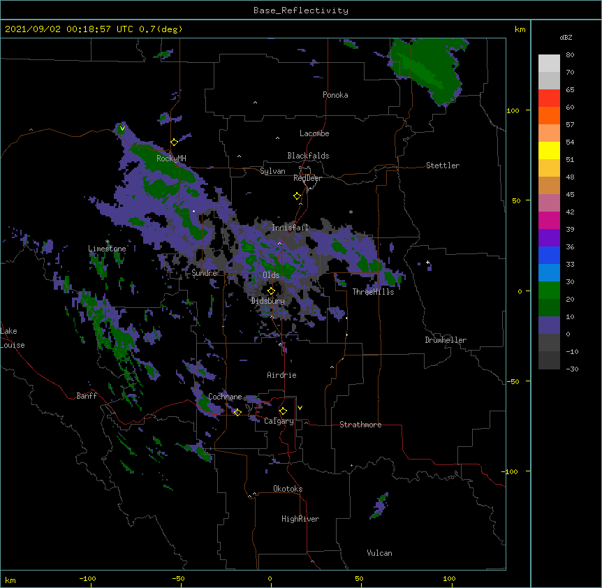Select the 65 dBZ red legend swatch
Viewport: 602px width, 588px height.
tap(549, 98)
